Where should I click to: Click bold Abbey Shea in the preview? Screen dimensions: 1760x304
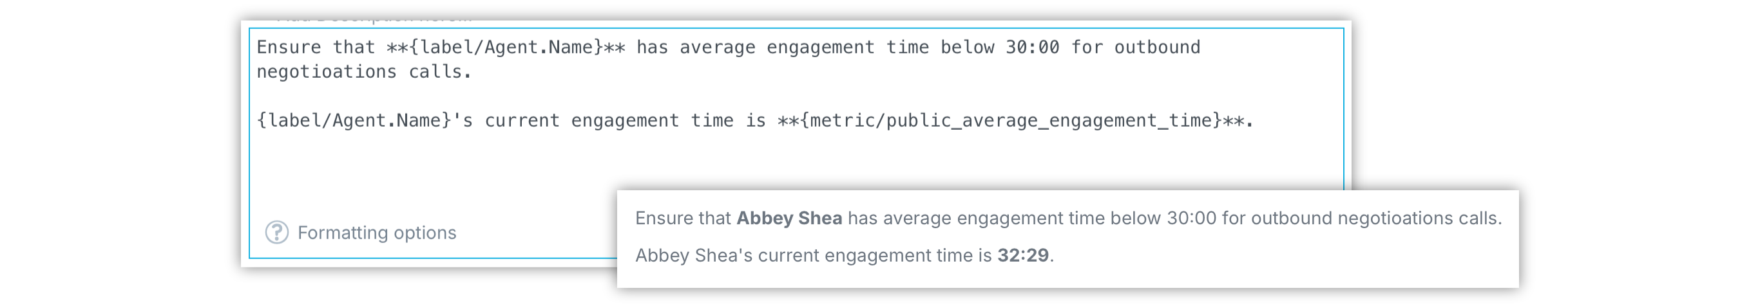pyautogui.click(x=789, y=218)
